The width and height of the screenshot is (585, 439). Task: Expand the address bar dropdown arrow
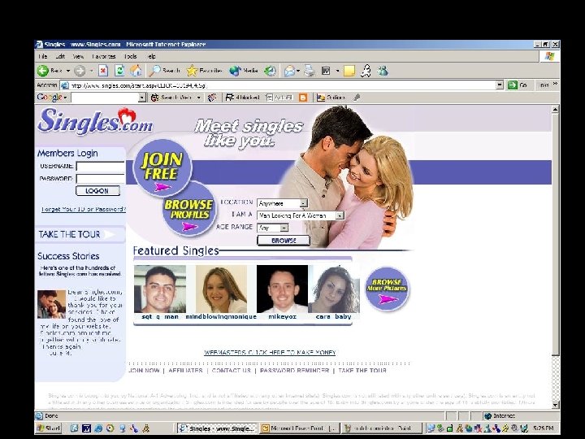click(x=500, y=85)
